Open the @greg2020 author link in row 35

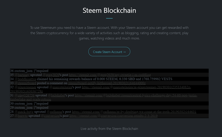[x=51, y=75]
